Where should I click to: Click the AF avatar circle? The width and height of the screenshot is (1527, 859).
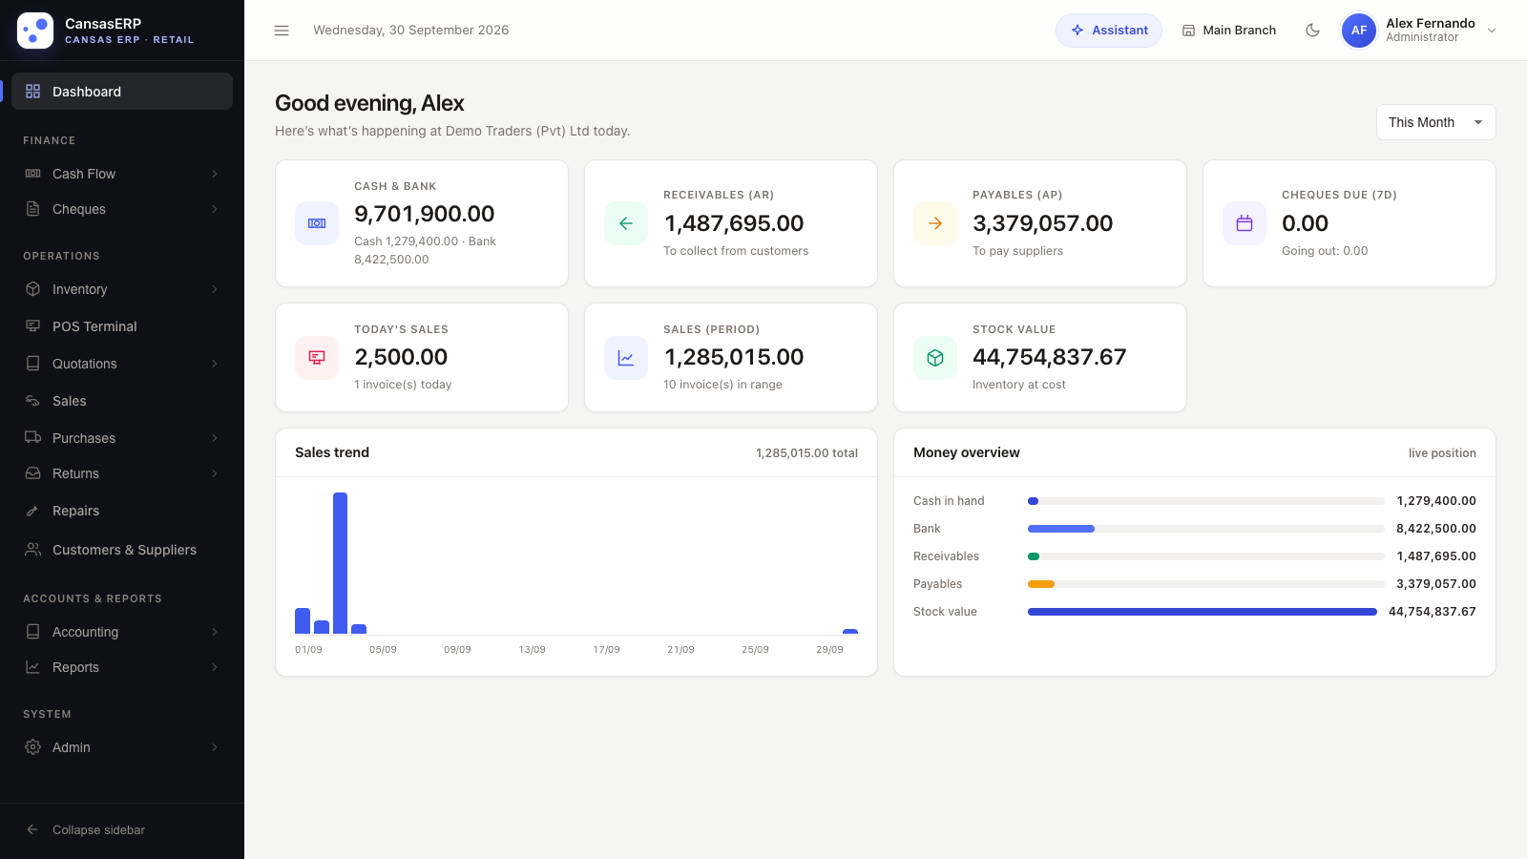click(1359, 31)
